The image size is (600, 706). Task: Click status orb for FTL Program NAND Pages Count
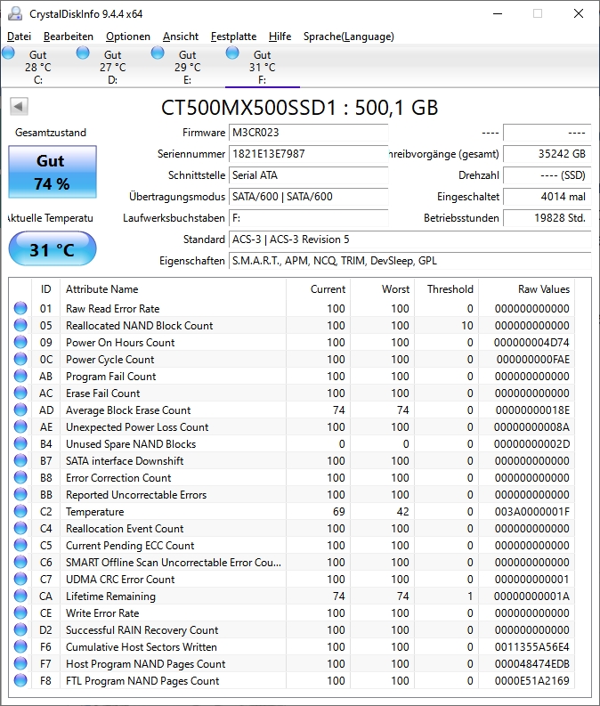20,680
